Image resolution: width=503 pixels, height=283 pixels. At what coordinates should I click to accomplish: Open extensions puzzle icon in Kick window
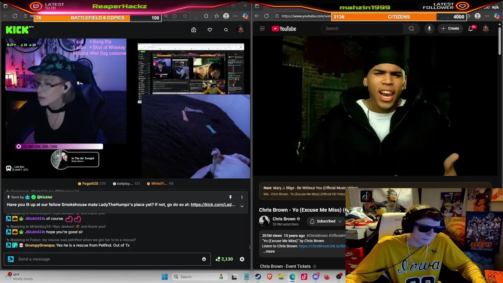(206, 16)
